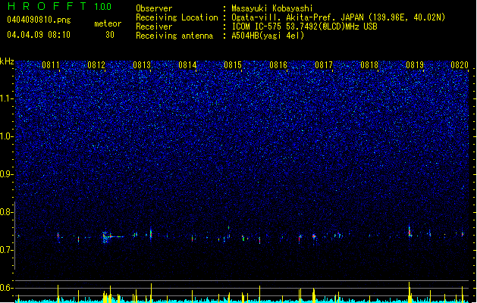Image resolution: width=477 pixels, height=303 pixels.
Task: Click the date 04.04.09 08:10
Action: 39,35
